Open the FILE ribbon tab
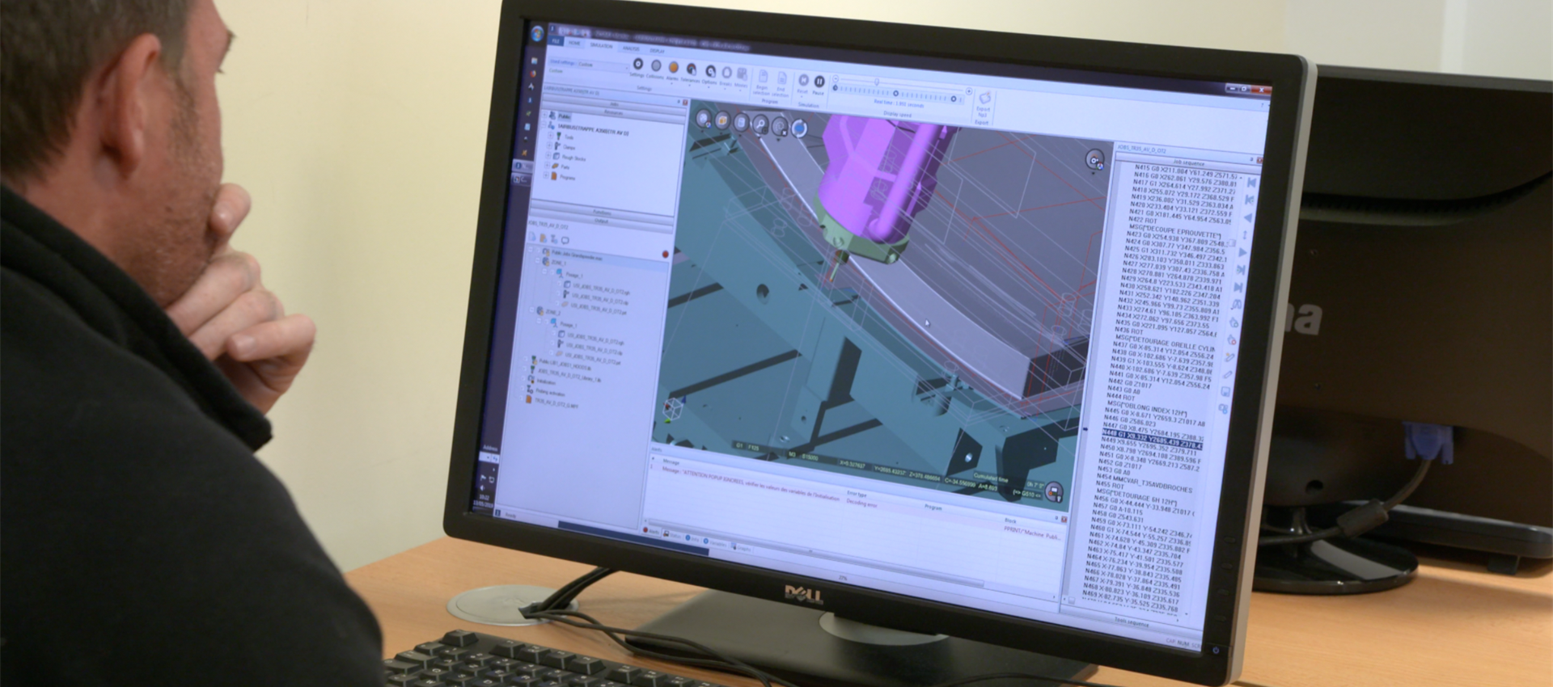The width and height of the screenshot is (1553, 687). click(x=556, y=41)
